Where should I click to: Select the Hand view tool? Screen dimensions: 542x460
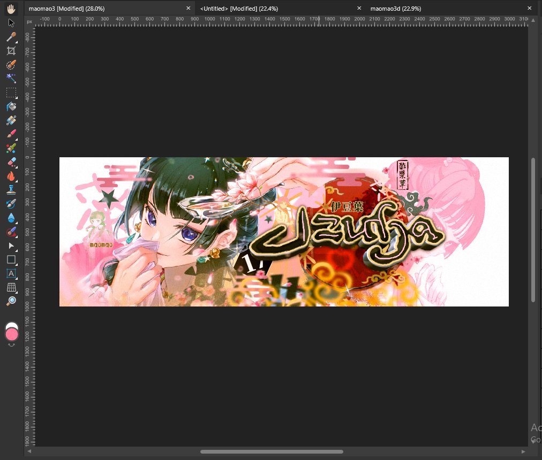click(11, 9)
